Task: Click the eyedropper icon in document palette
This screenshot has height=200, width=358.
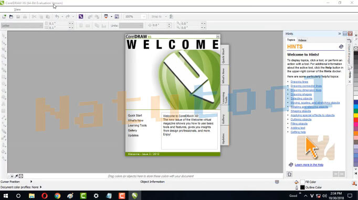Action: (16, 176)
